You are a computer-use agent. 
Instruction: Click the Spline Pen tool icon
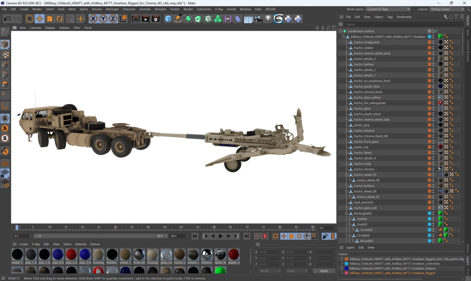click(178, 19)
